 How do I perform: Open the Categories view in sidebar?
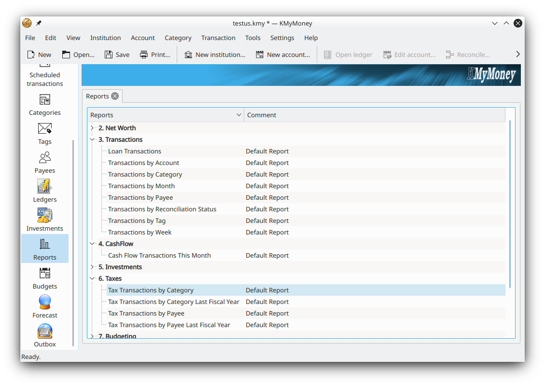45,104
